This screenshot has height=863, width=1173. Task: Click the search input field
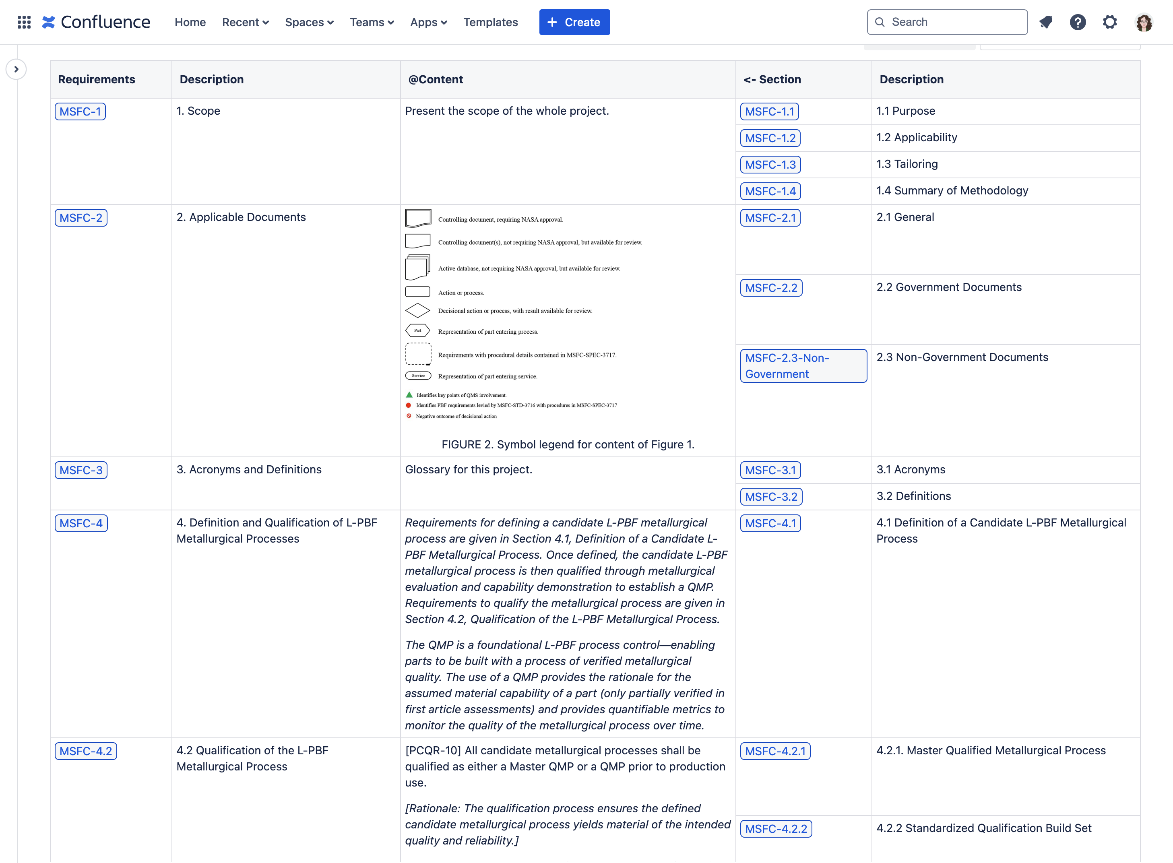pyautogui.click(x=947, y=22)
